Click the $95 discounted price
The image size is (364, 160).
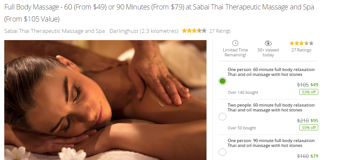coord(314,120)
